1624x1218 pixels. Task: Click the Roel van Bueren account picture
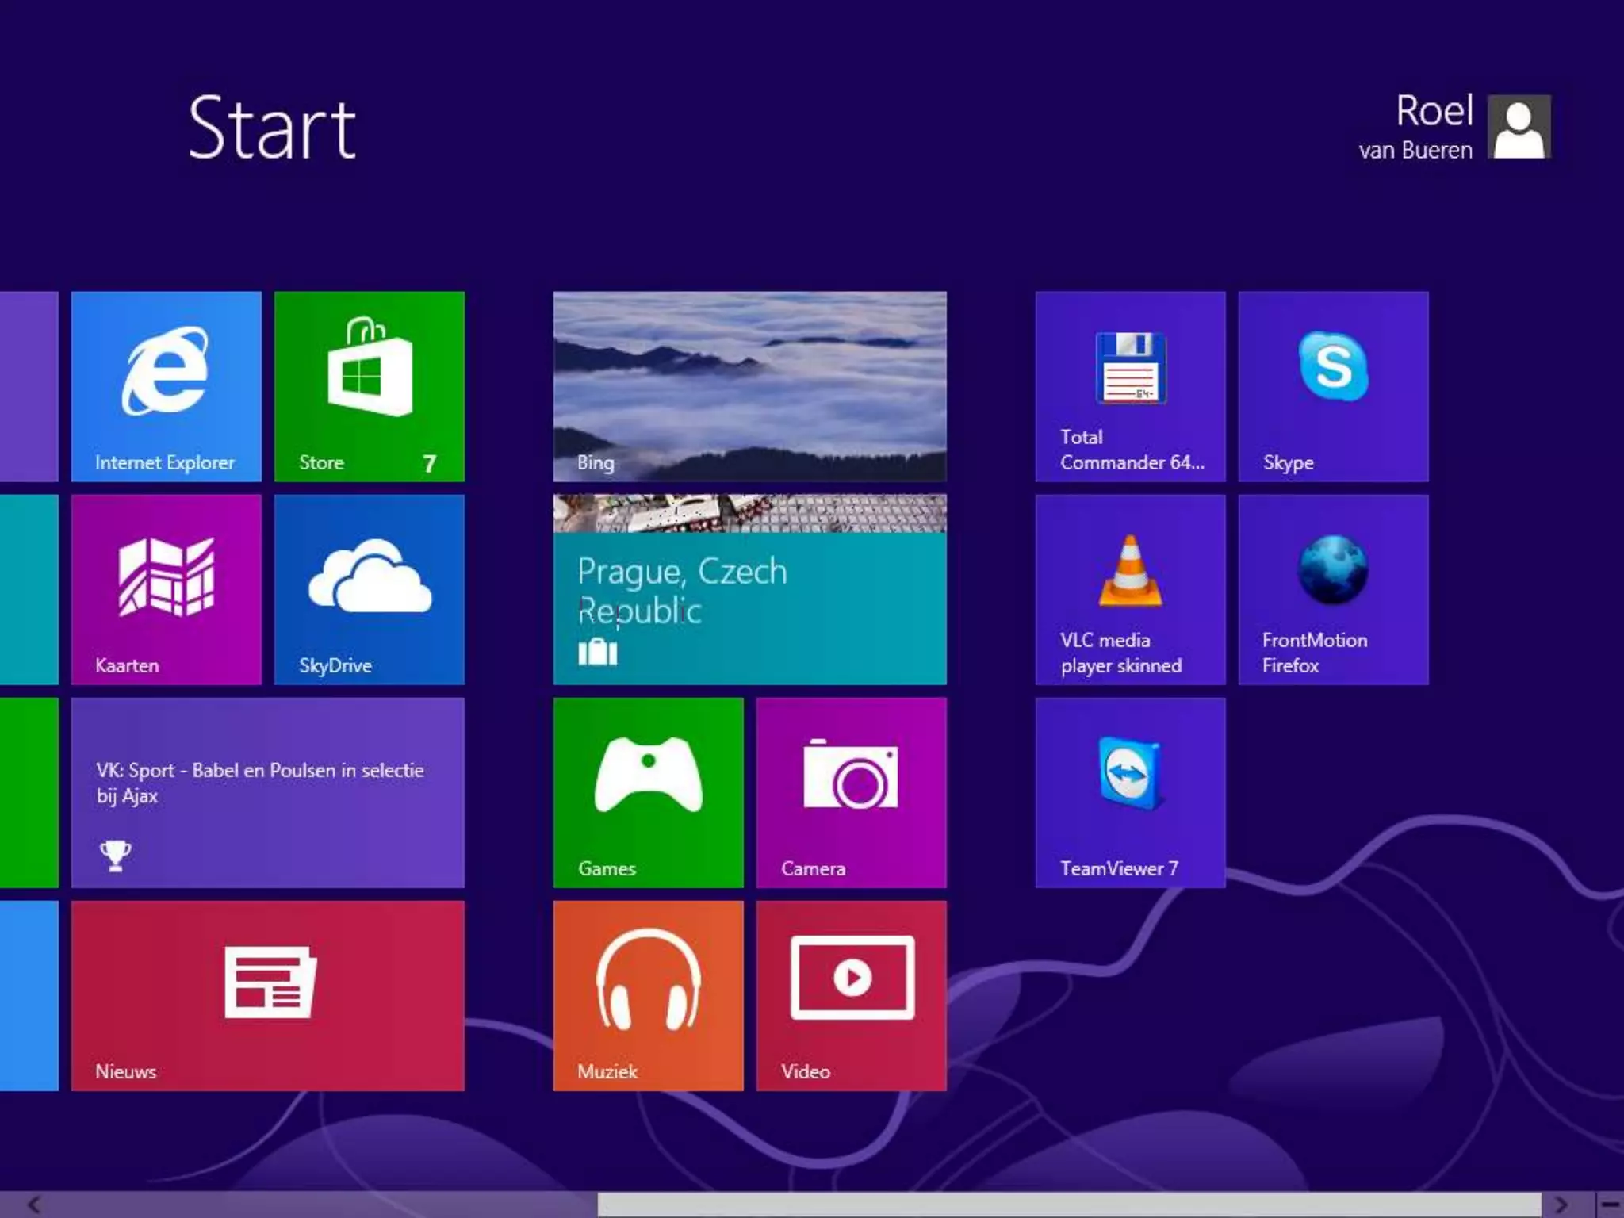click(1519, 127)
